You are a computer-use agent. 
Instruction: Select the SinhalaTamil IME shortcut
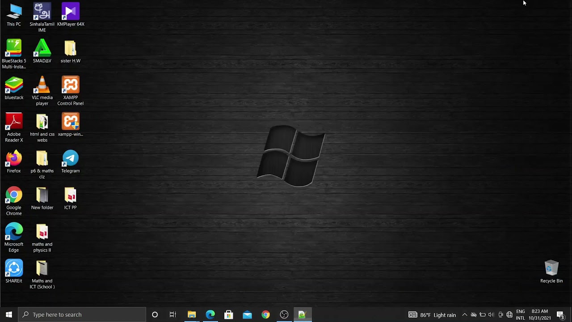42,18
